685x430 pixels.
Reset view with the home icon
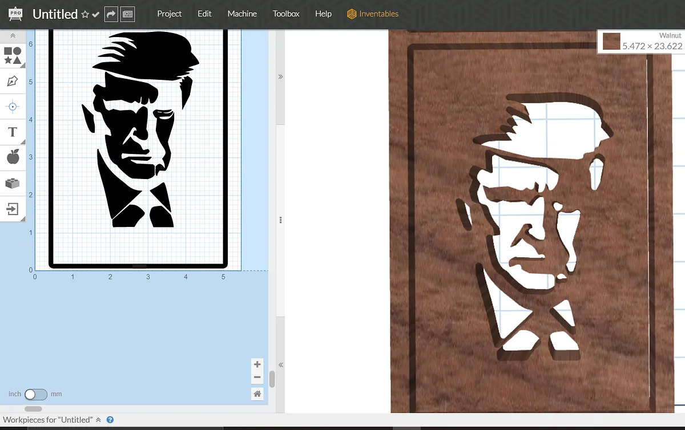[x=257, y=394]
